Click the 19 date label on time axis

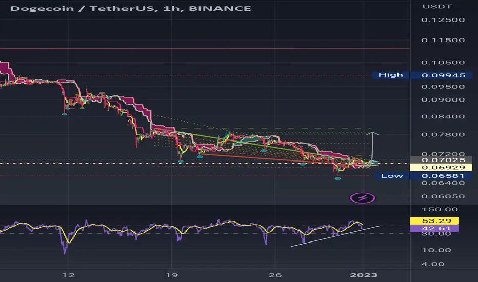(172, 275)
